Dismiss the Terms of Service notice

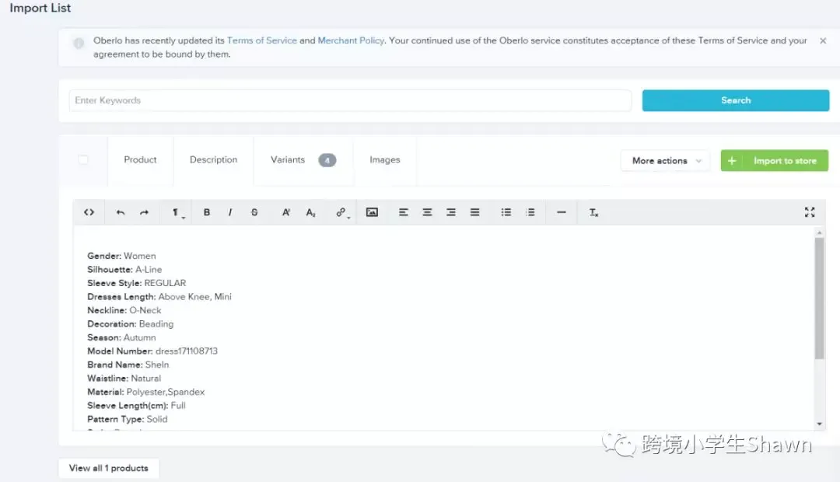tap(823, 40)
